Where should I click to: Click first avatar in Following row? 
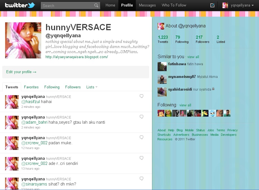[x=161, y=113]
